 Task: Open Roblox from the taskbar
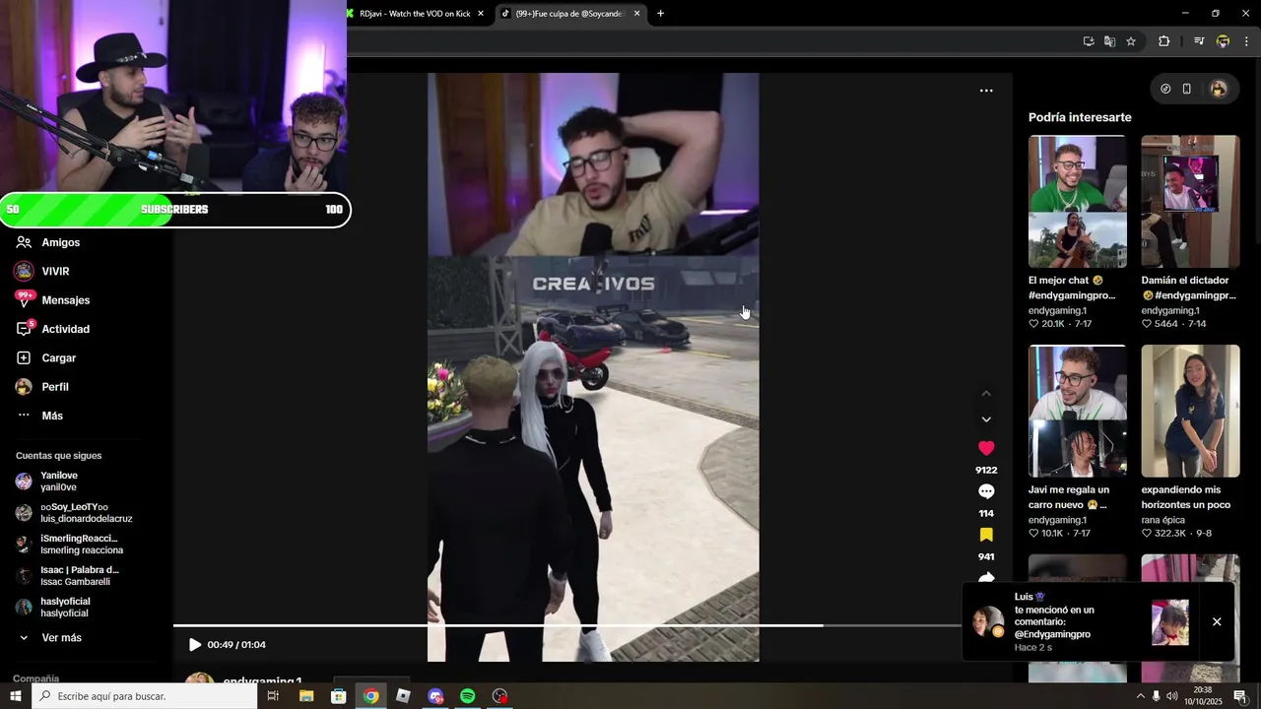click(403, 696)
